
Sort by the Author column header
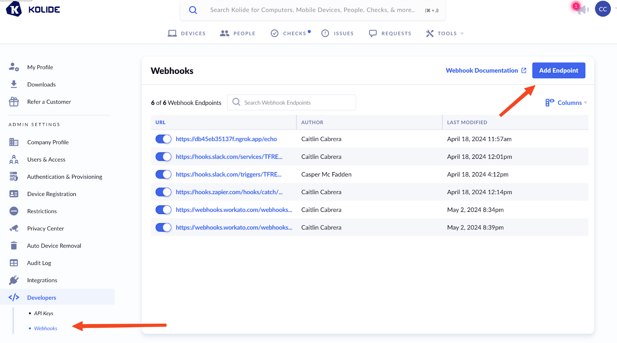312,122
